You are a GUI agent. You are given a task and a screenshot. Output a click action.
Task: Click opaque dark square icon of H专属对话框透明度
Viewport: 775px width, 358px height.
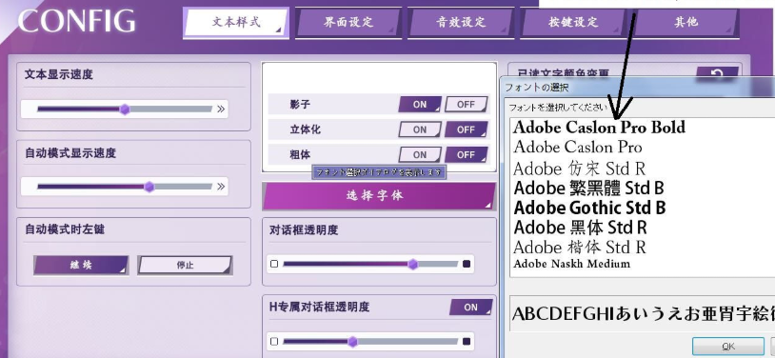click(467, 341)
